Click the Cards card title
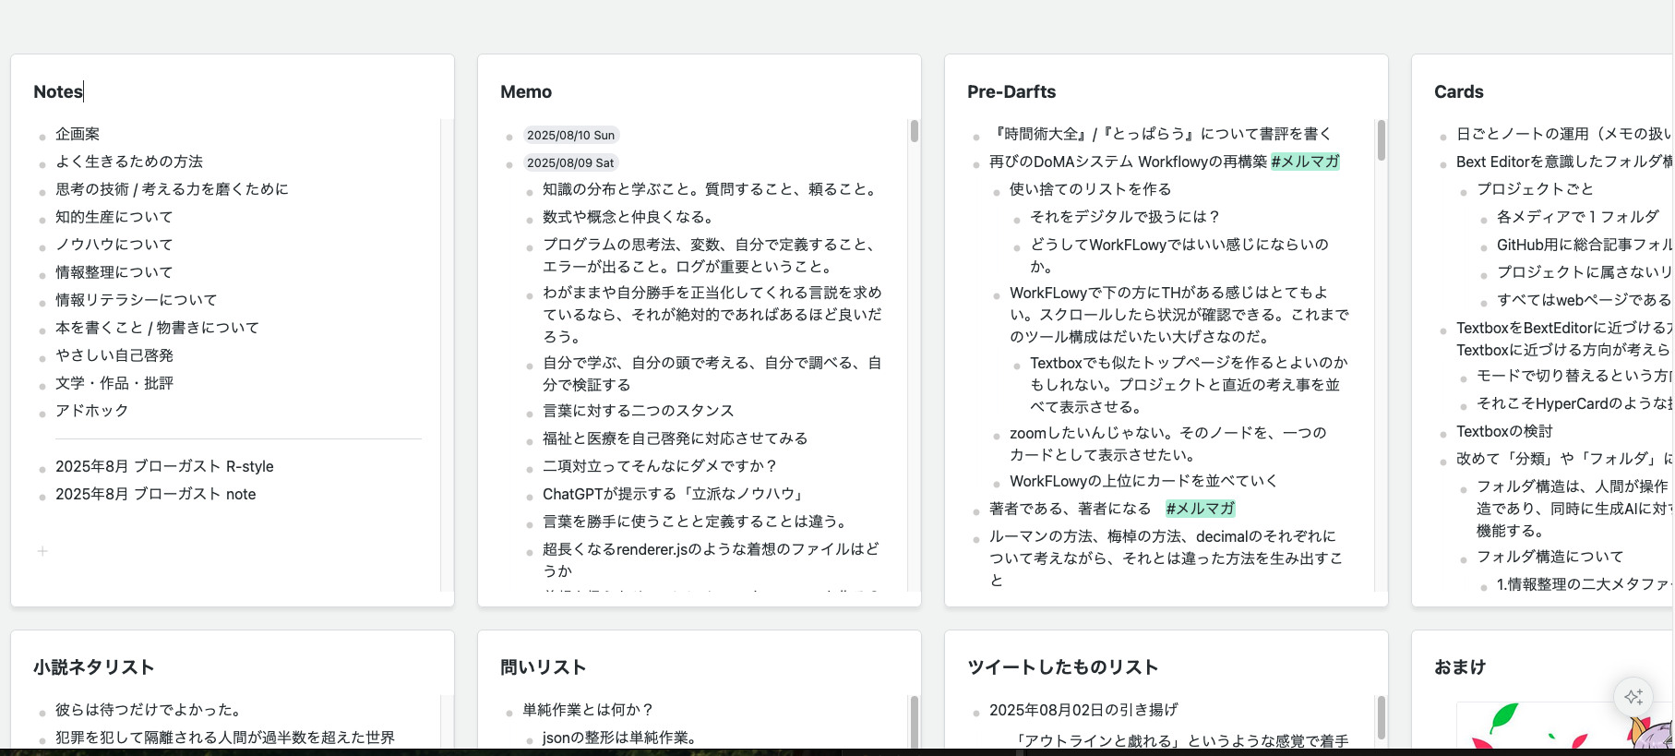This screenshot has height=756, width=1675. (x=1459, y=91)
